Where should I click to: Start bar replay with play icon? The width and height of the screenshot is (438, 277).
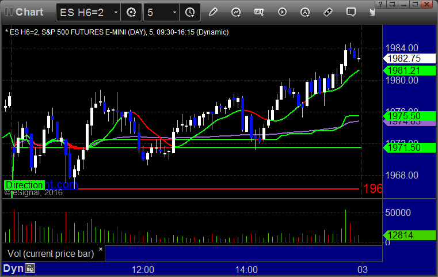click(x=282, y=12)
